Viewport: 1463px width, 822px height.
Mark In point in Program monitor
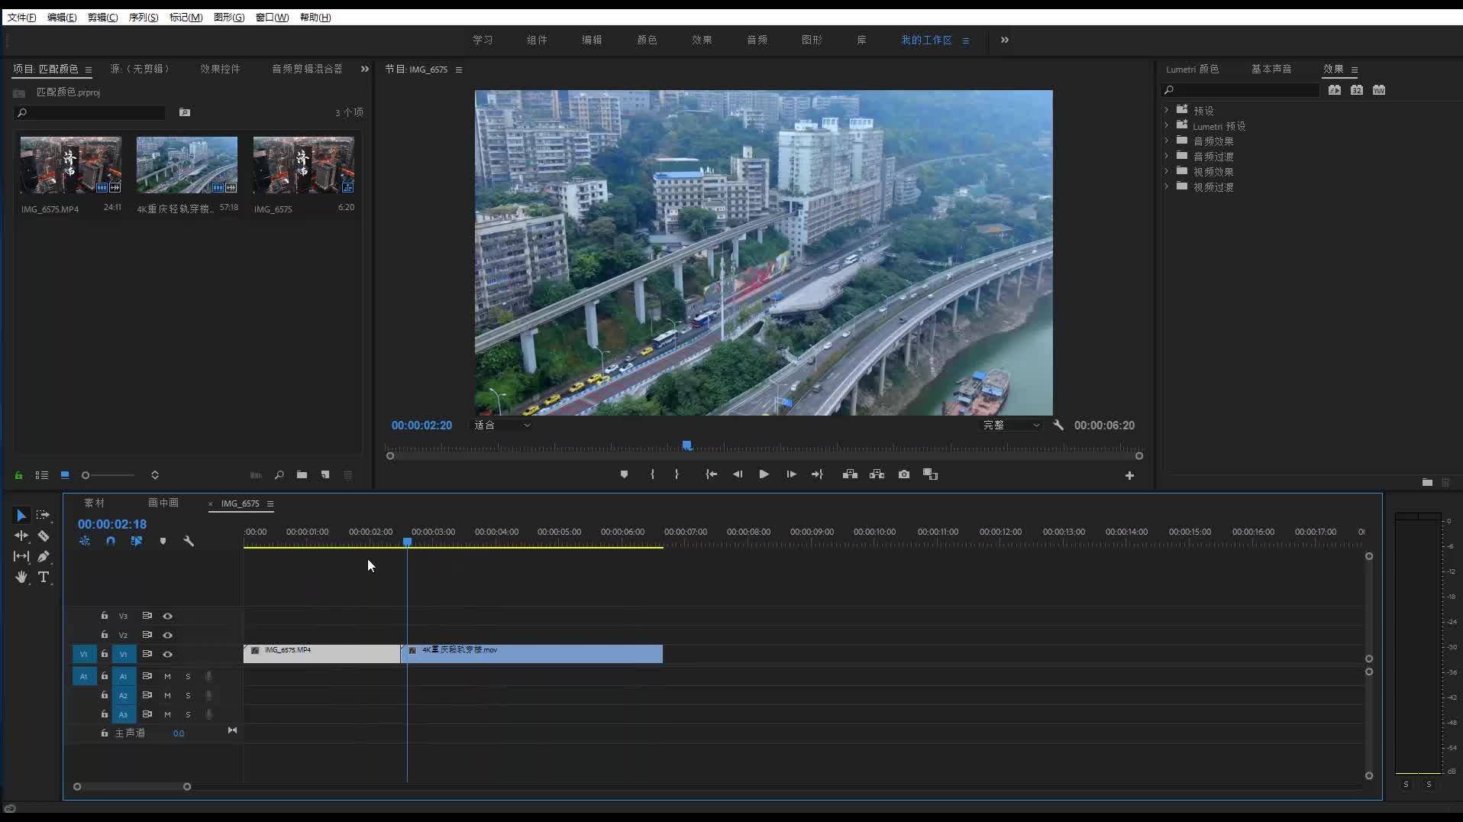pos(652,474)
